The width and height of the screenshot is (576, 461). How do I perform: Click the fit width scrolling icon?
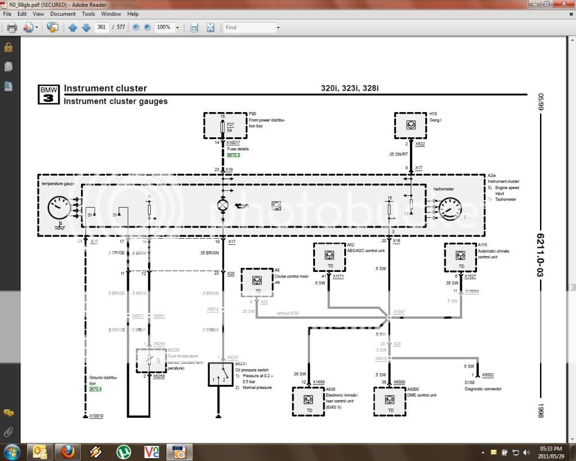click(194, 27)
